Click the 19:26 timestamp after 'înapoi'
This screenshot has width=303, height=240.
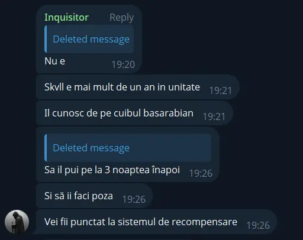[x=201, y=173]
